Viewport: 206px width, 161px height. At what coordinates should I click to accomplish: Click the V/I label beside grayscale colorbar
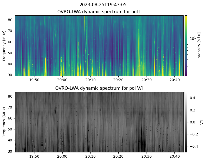click(x=201, y=122)
